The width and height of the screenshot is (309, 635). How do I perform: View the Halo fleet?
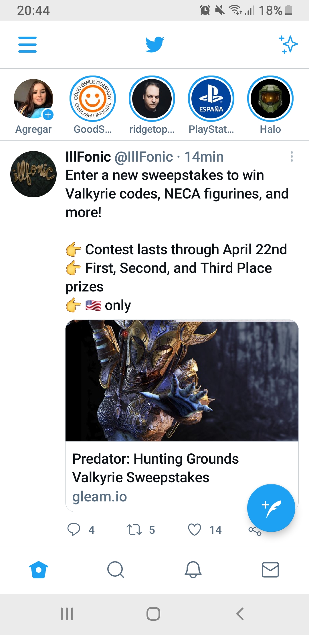coord(270,99)
